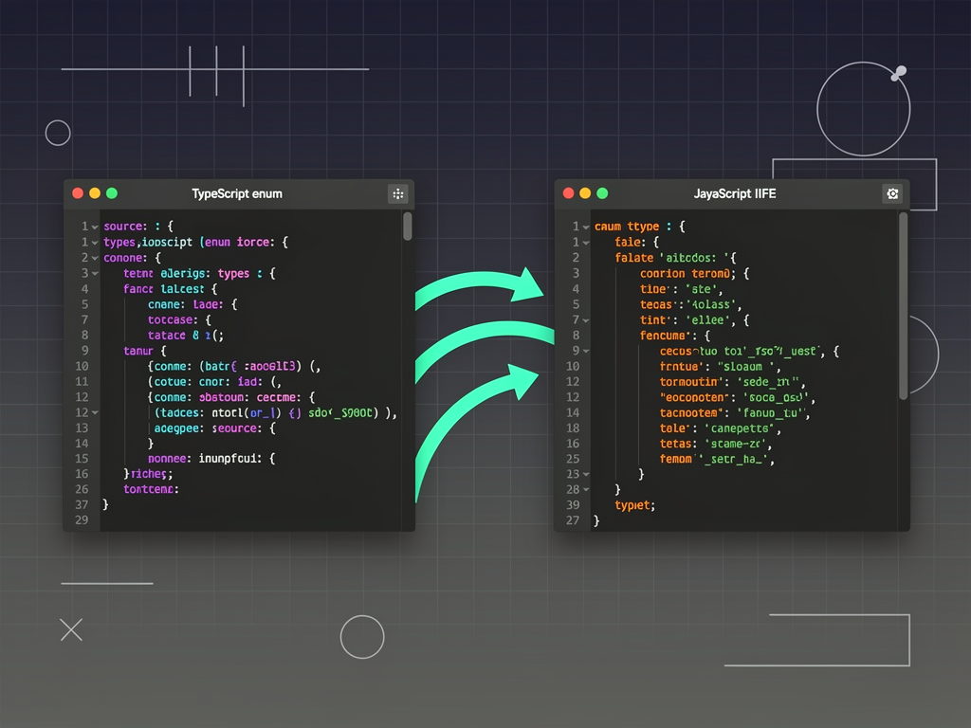The width and height of the screenshot is (971, 728).
Task: Click the yellow minimize button of JayaScript IIFE window
Action: point(585,193)
